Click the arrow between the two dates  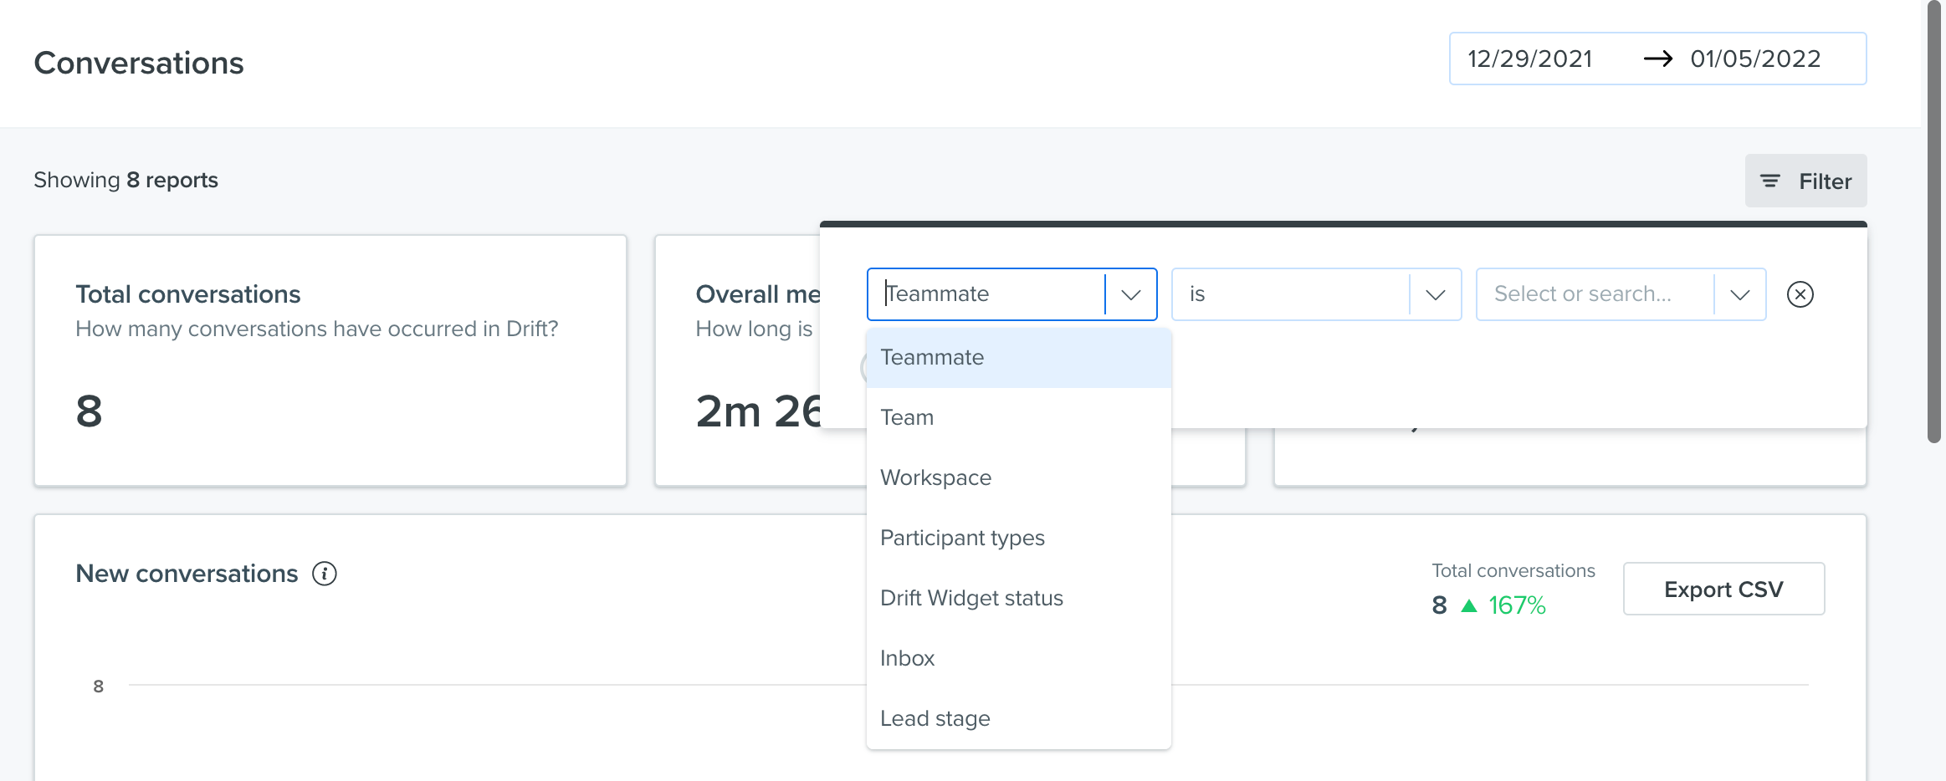[x=1657, y=59]
